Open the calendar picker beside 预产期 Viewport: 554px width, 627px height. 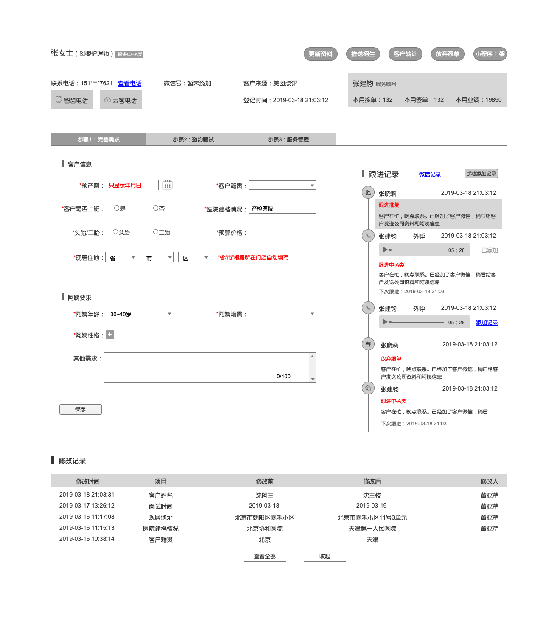pos(168,185)
